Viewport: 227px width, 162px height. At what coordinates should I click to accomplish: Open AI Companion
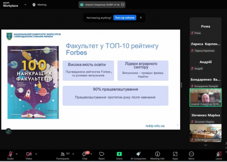(138, 156)
